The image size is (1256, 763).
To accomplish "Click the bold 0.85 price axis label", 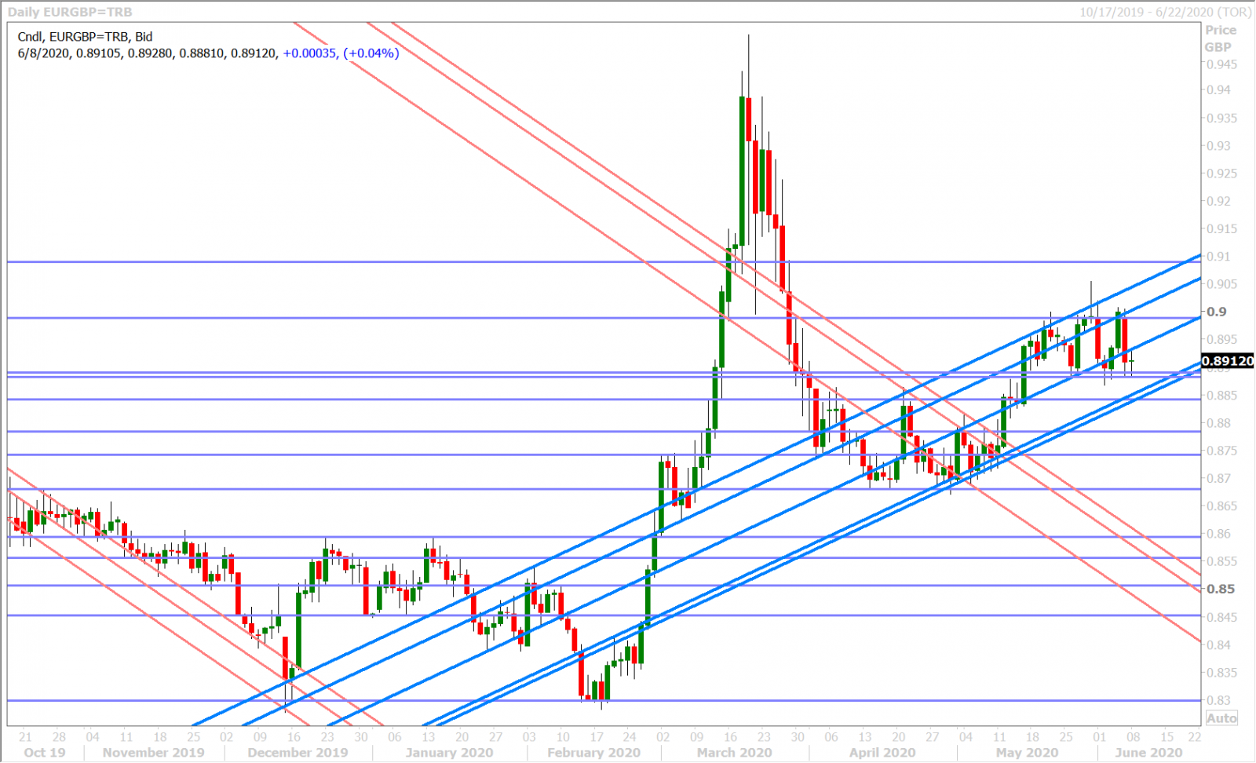I will [x=1221, y=589].
